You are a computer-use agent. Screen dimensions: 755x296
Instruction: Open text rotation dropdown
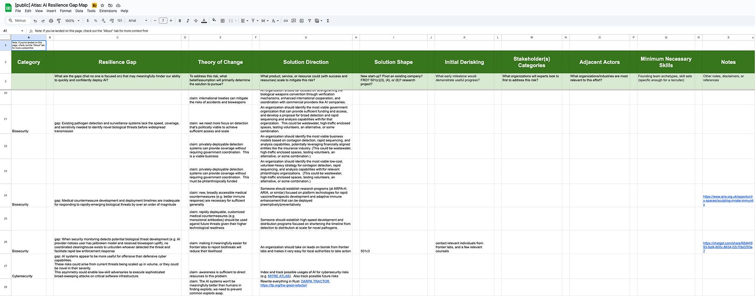pyautogui.click(x=275, y=21)
